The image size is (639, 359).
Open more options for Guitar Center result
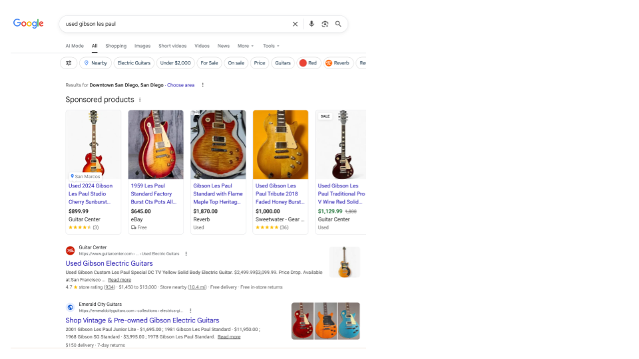[x=186, y=253]
